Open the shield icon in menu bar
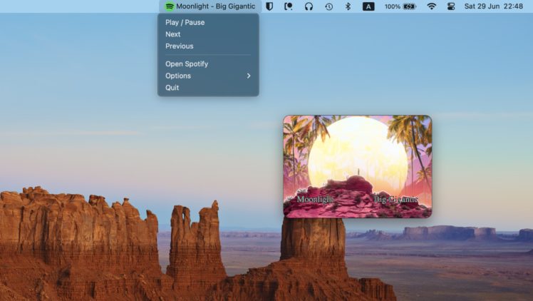533x301 pixels. coord(270,6)
